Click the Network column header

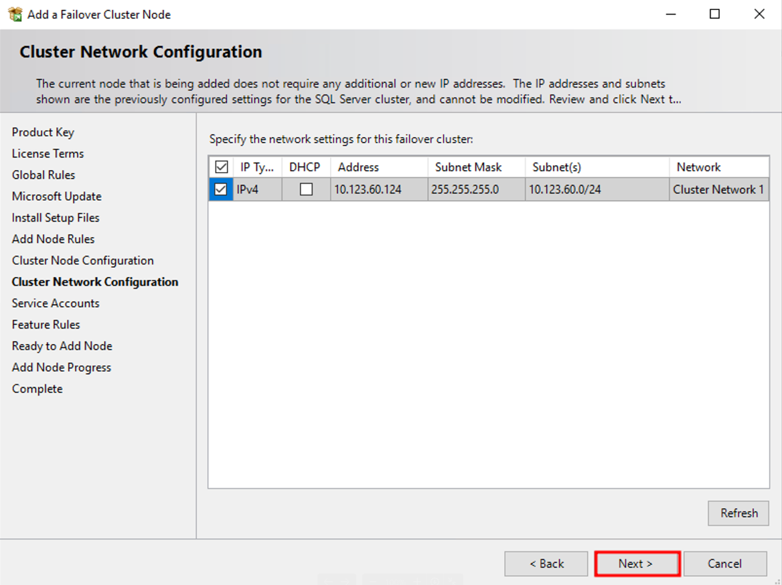(718, 167)
